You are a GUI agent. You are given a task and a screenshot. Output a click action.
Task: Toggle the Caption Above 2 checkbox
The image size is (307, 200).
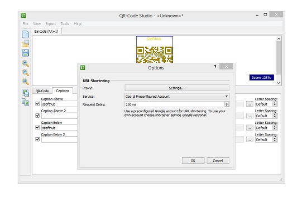click(x=37, y=116)
